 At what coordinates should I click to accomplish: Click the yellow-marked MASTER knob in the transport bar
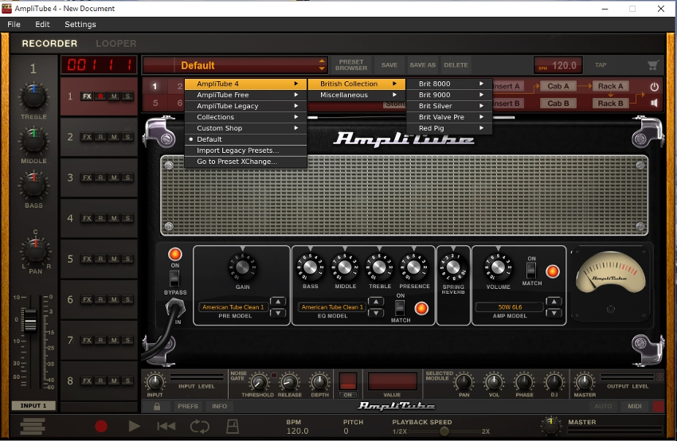coord(550,426)
